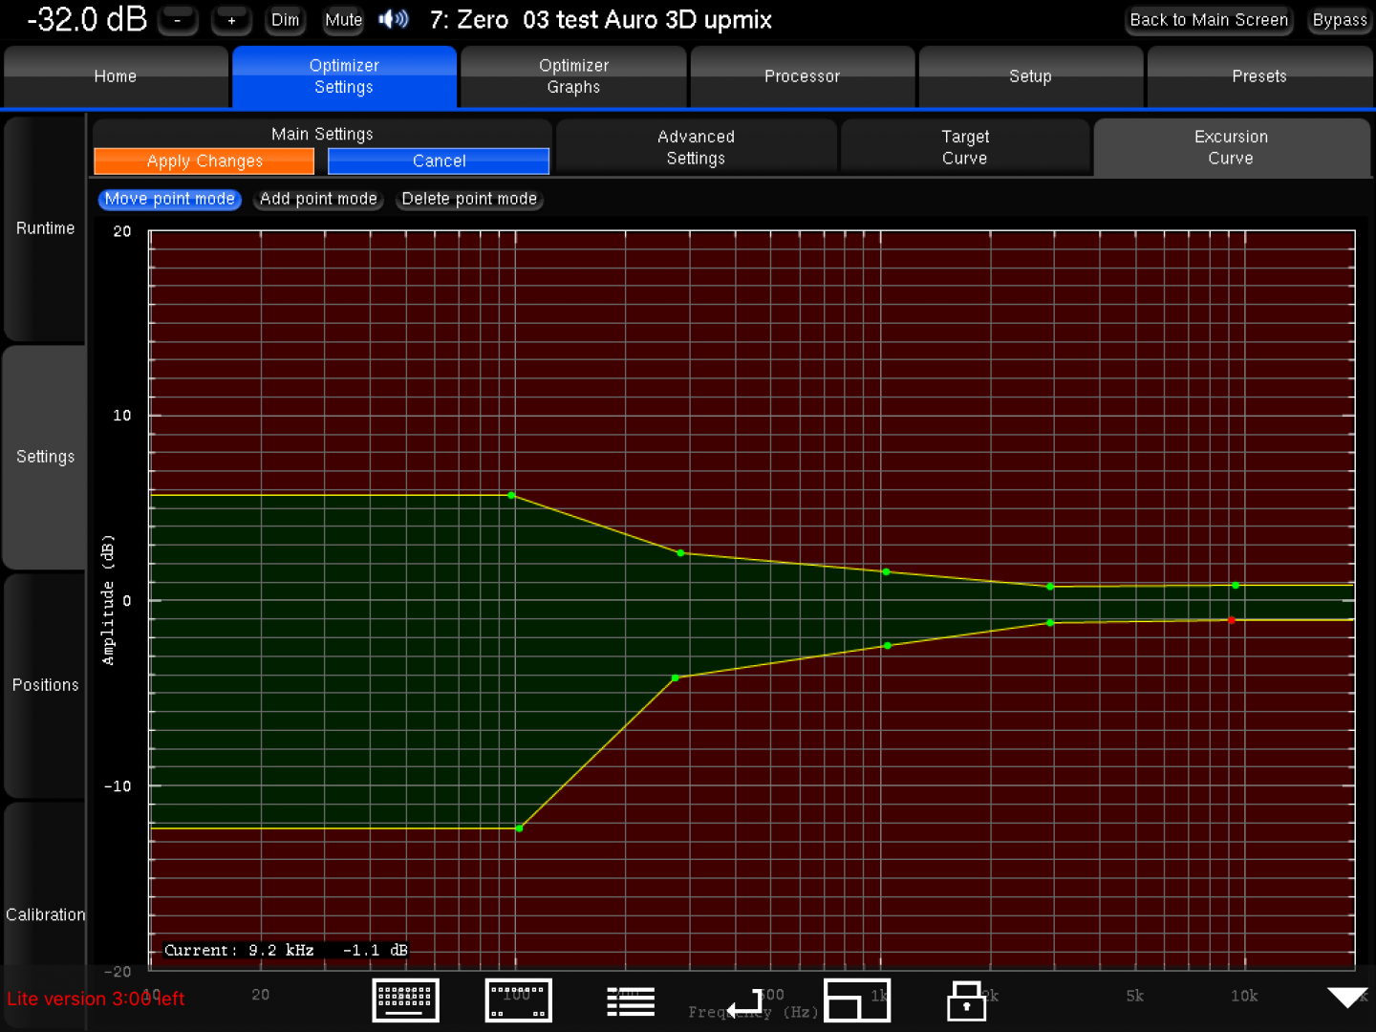Increase volume with the plus button
The width and height of the screenshot is (1376, 1032).
(x=231, y=20)
